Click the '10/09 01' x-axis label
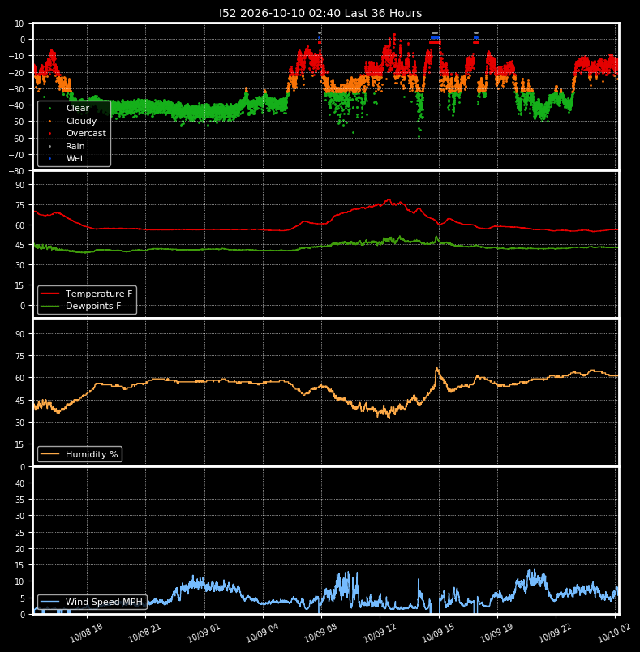 coord(204,633)
